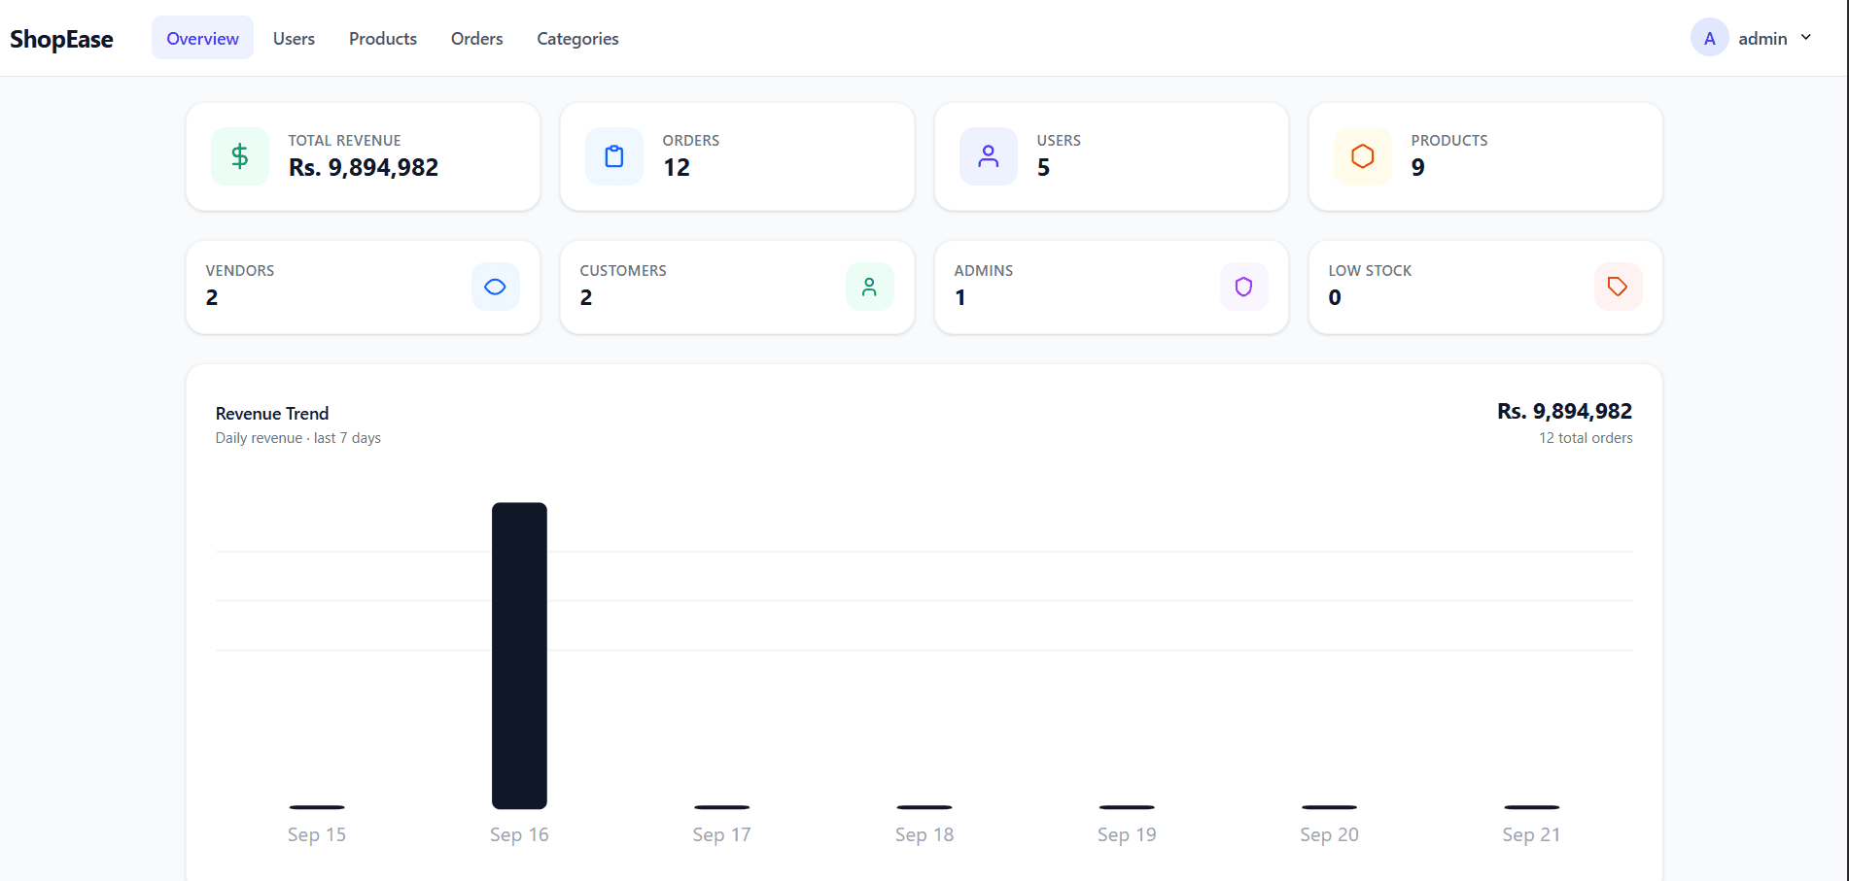Click the Products count 9
Image resolution: width=1849 pixels, height=881 pixels.
coord(1418,167)
